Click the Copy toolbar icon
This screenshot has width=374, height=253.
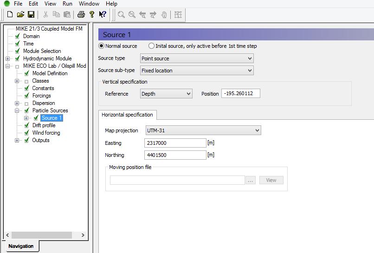tap(56, 14)
